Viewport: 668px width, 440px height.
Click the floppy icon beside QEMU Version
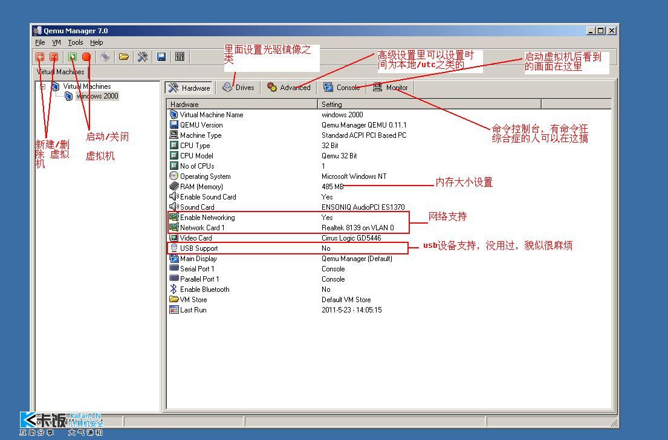coord(174,125)
